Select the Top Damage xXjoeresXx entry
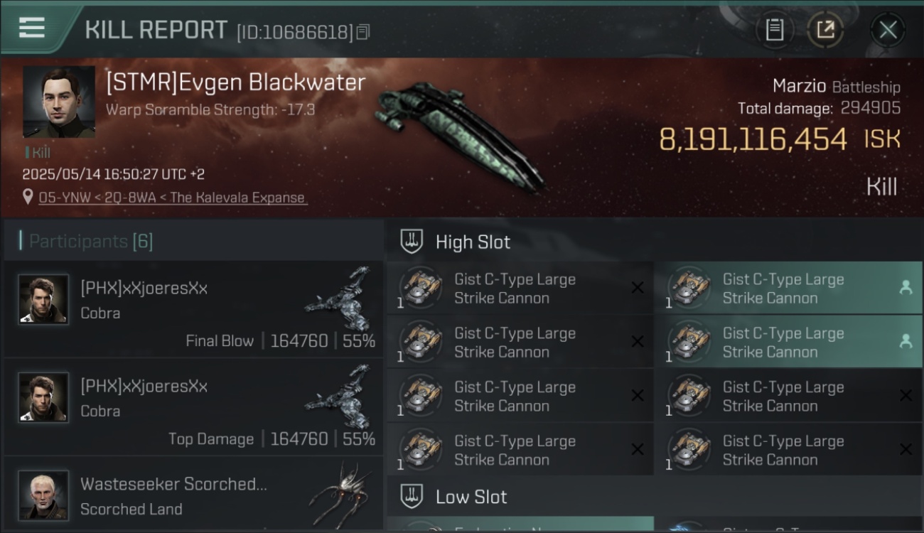Screen dimensions: 924x533 (193, 407)
